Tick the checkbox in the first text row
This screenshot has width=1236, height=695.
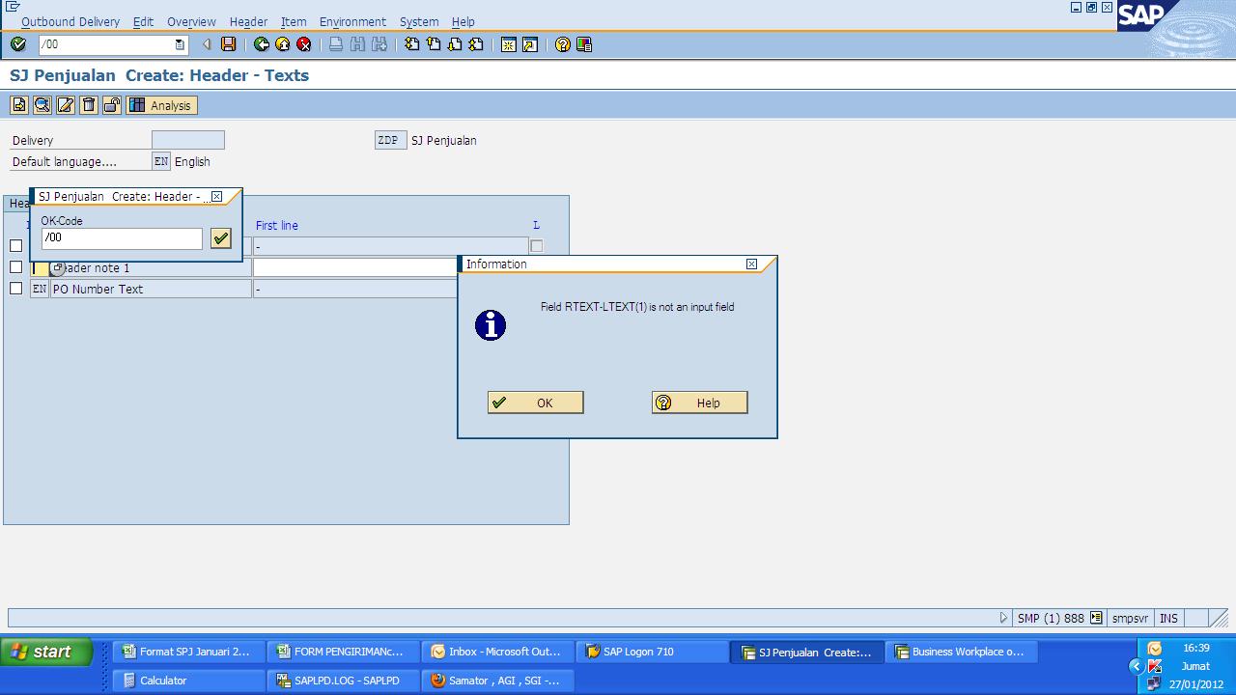click(15, 246)
